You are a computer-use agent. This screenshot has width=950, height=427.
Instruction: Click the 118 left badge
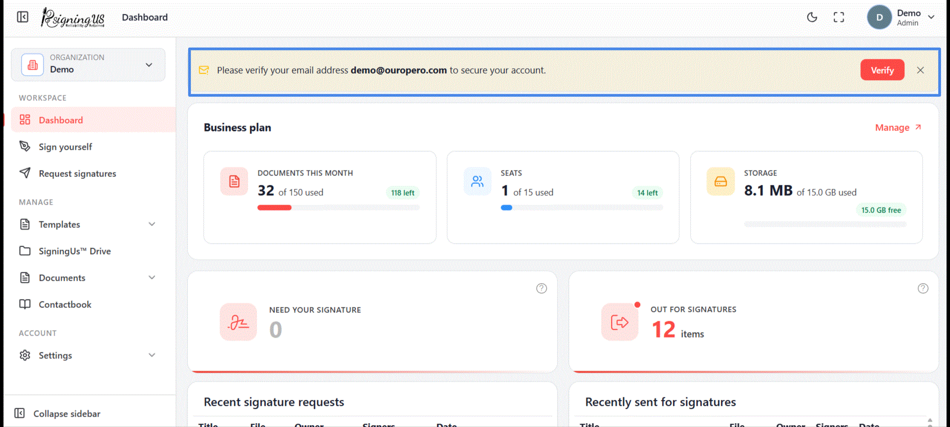click(x=403, y=193)
